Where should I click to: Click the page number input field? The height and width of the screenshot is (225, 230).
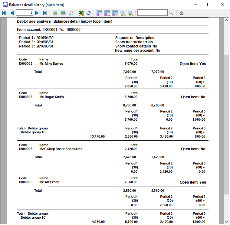coord(25,13)
